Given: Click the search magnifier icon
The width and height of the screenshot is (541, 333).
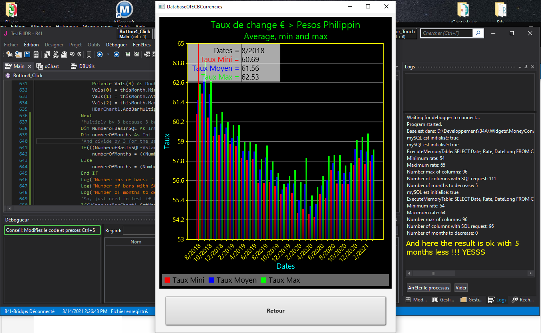Looking at the screenshot, I should 478,33.
